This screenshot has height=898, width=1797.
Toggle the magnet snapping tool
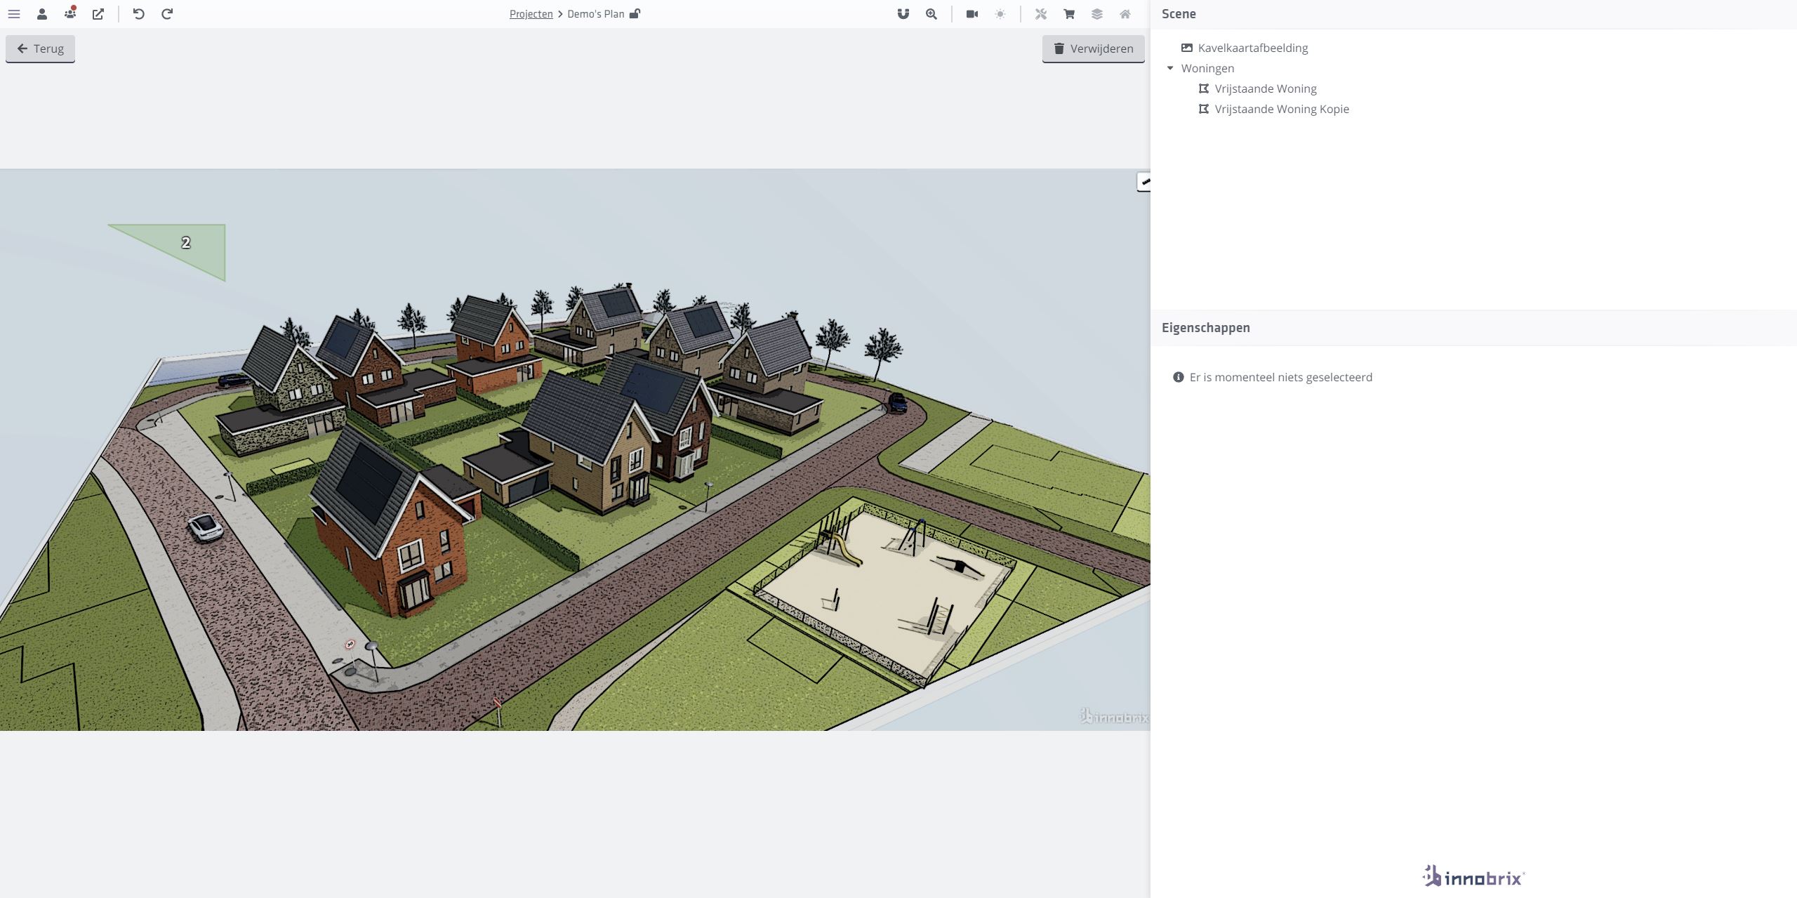point(903,14)
